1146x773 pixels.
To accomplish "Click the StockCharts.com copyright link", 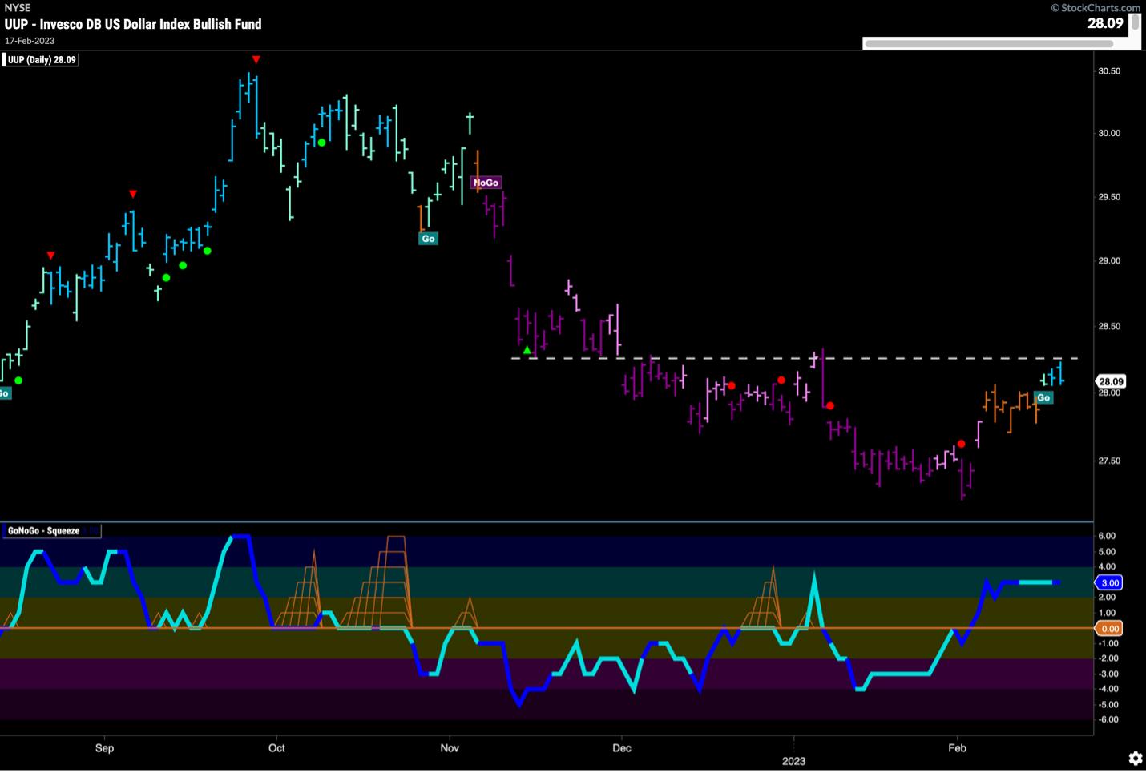I will click(1095, 7).
